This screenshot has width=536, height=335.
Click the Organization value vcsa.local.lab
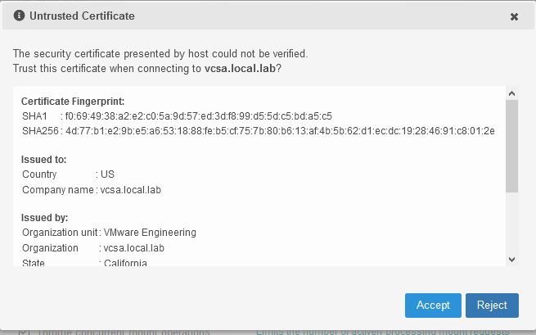point(133,248)
